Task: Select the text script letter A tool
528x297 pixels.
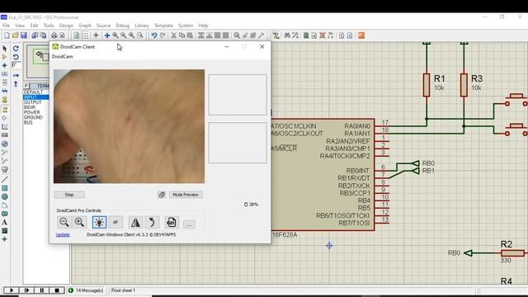Action: (x=5, y=222)
